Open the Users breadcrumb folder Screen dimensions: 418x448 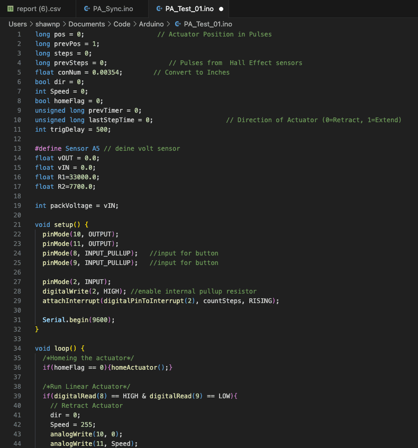[17, 24]
